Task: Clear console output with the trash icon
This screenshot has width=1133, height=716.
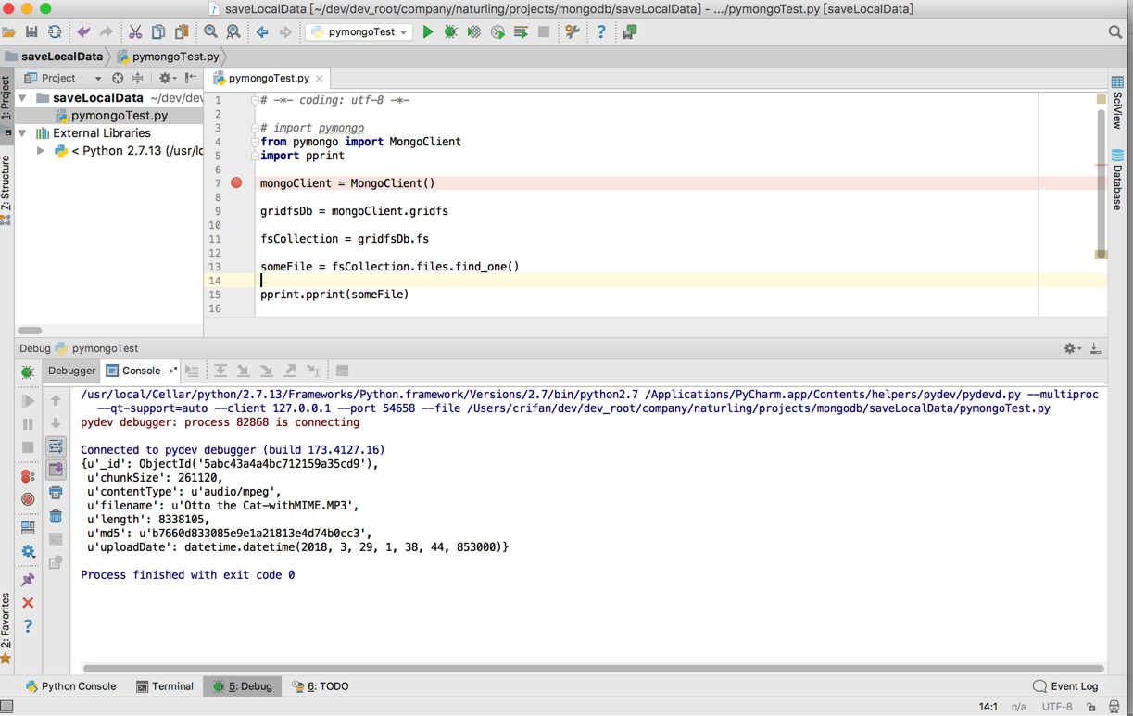Action: click(56, 516)
